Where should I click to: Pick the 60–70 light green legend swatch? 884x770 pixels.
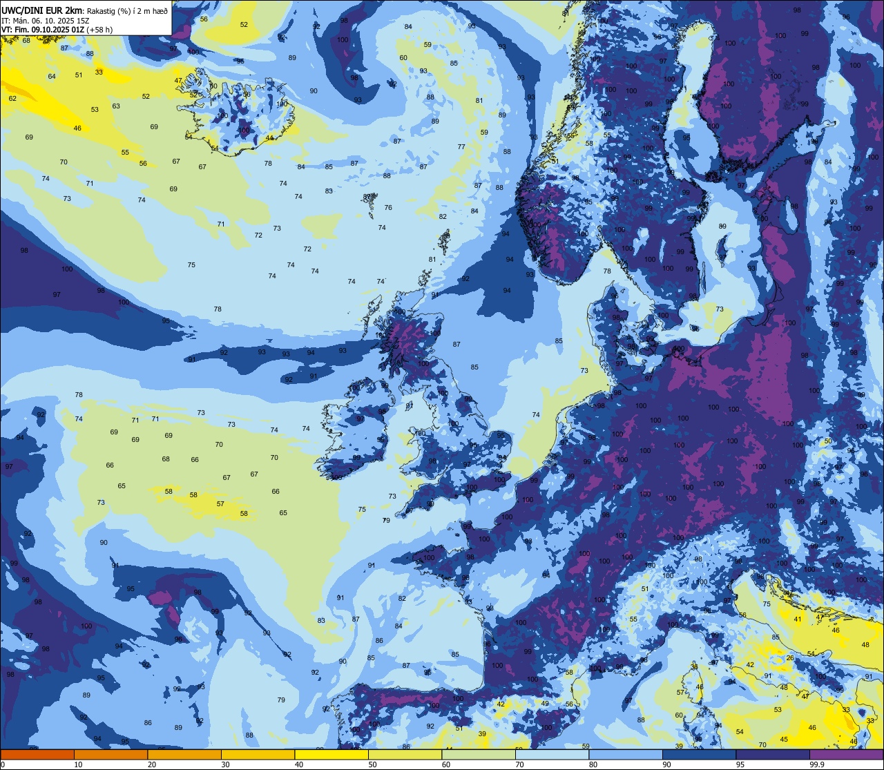(479, 754)
